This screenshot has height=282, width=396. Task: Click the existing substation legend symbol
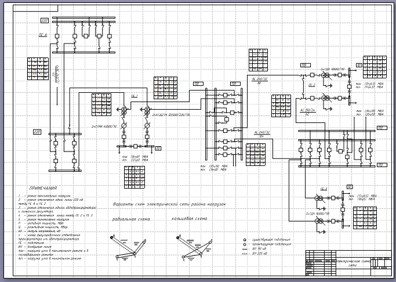pyautogui.click(x=245, y=239)
